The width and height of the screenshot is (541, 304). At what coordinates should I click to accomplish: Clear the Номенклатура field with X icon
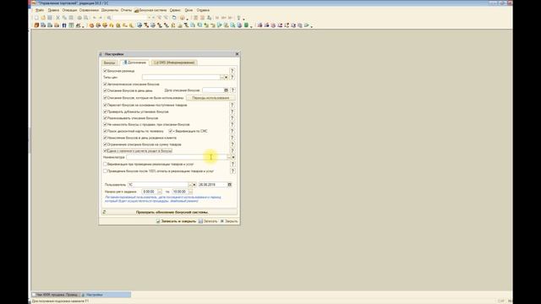[x=233, y=157]
